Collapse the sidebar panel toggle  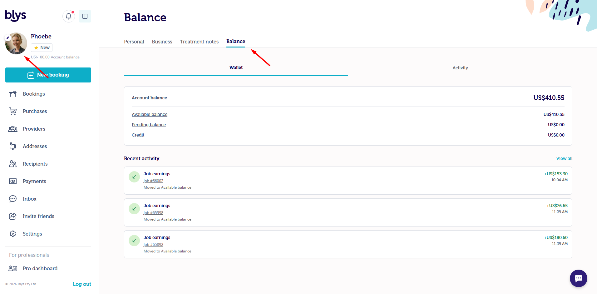85,16
